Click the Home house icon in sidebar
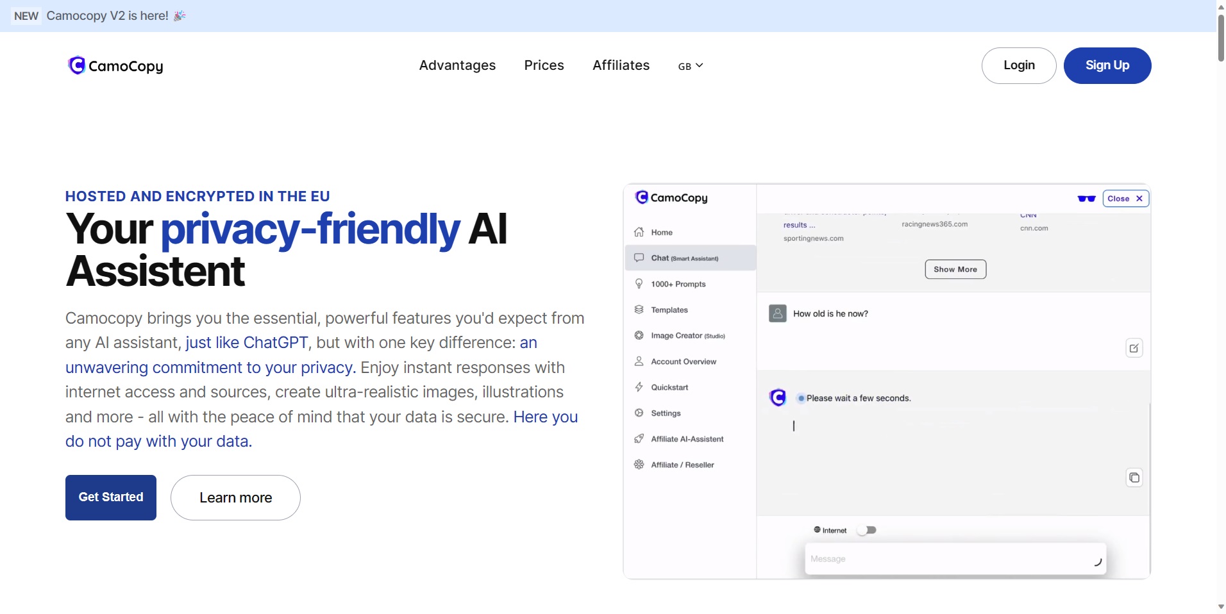This screenshot has width=1226, height=614. tap(639, 232)
